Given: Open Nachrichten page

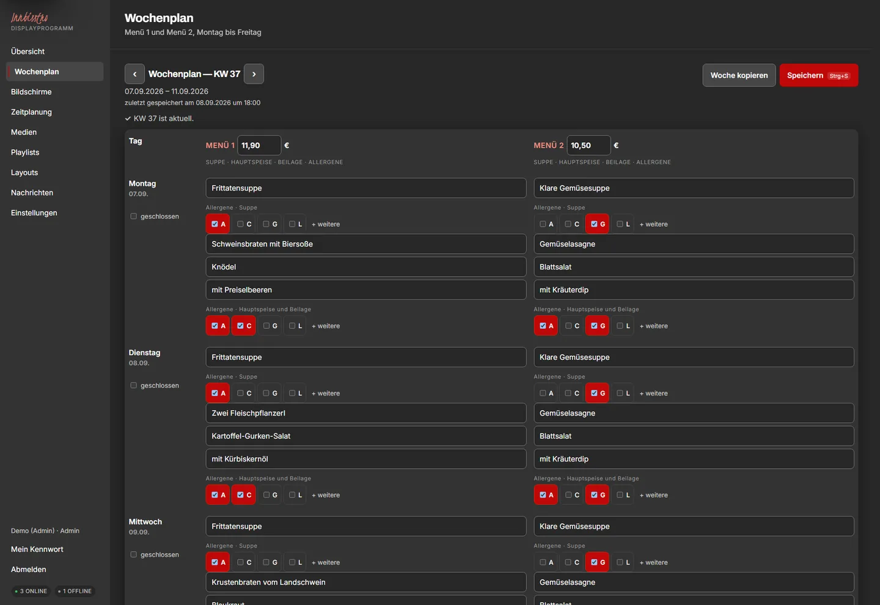Looking at the screenshot, I should (55, 193).
